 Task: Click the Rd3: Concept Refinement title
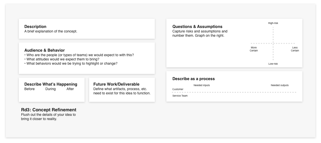49,110
